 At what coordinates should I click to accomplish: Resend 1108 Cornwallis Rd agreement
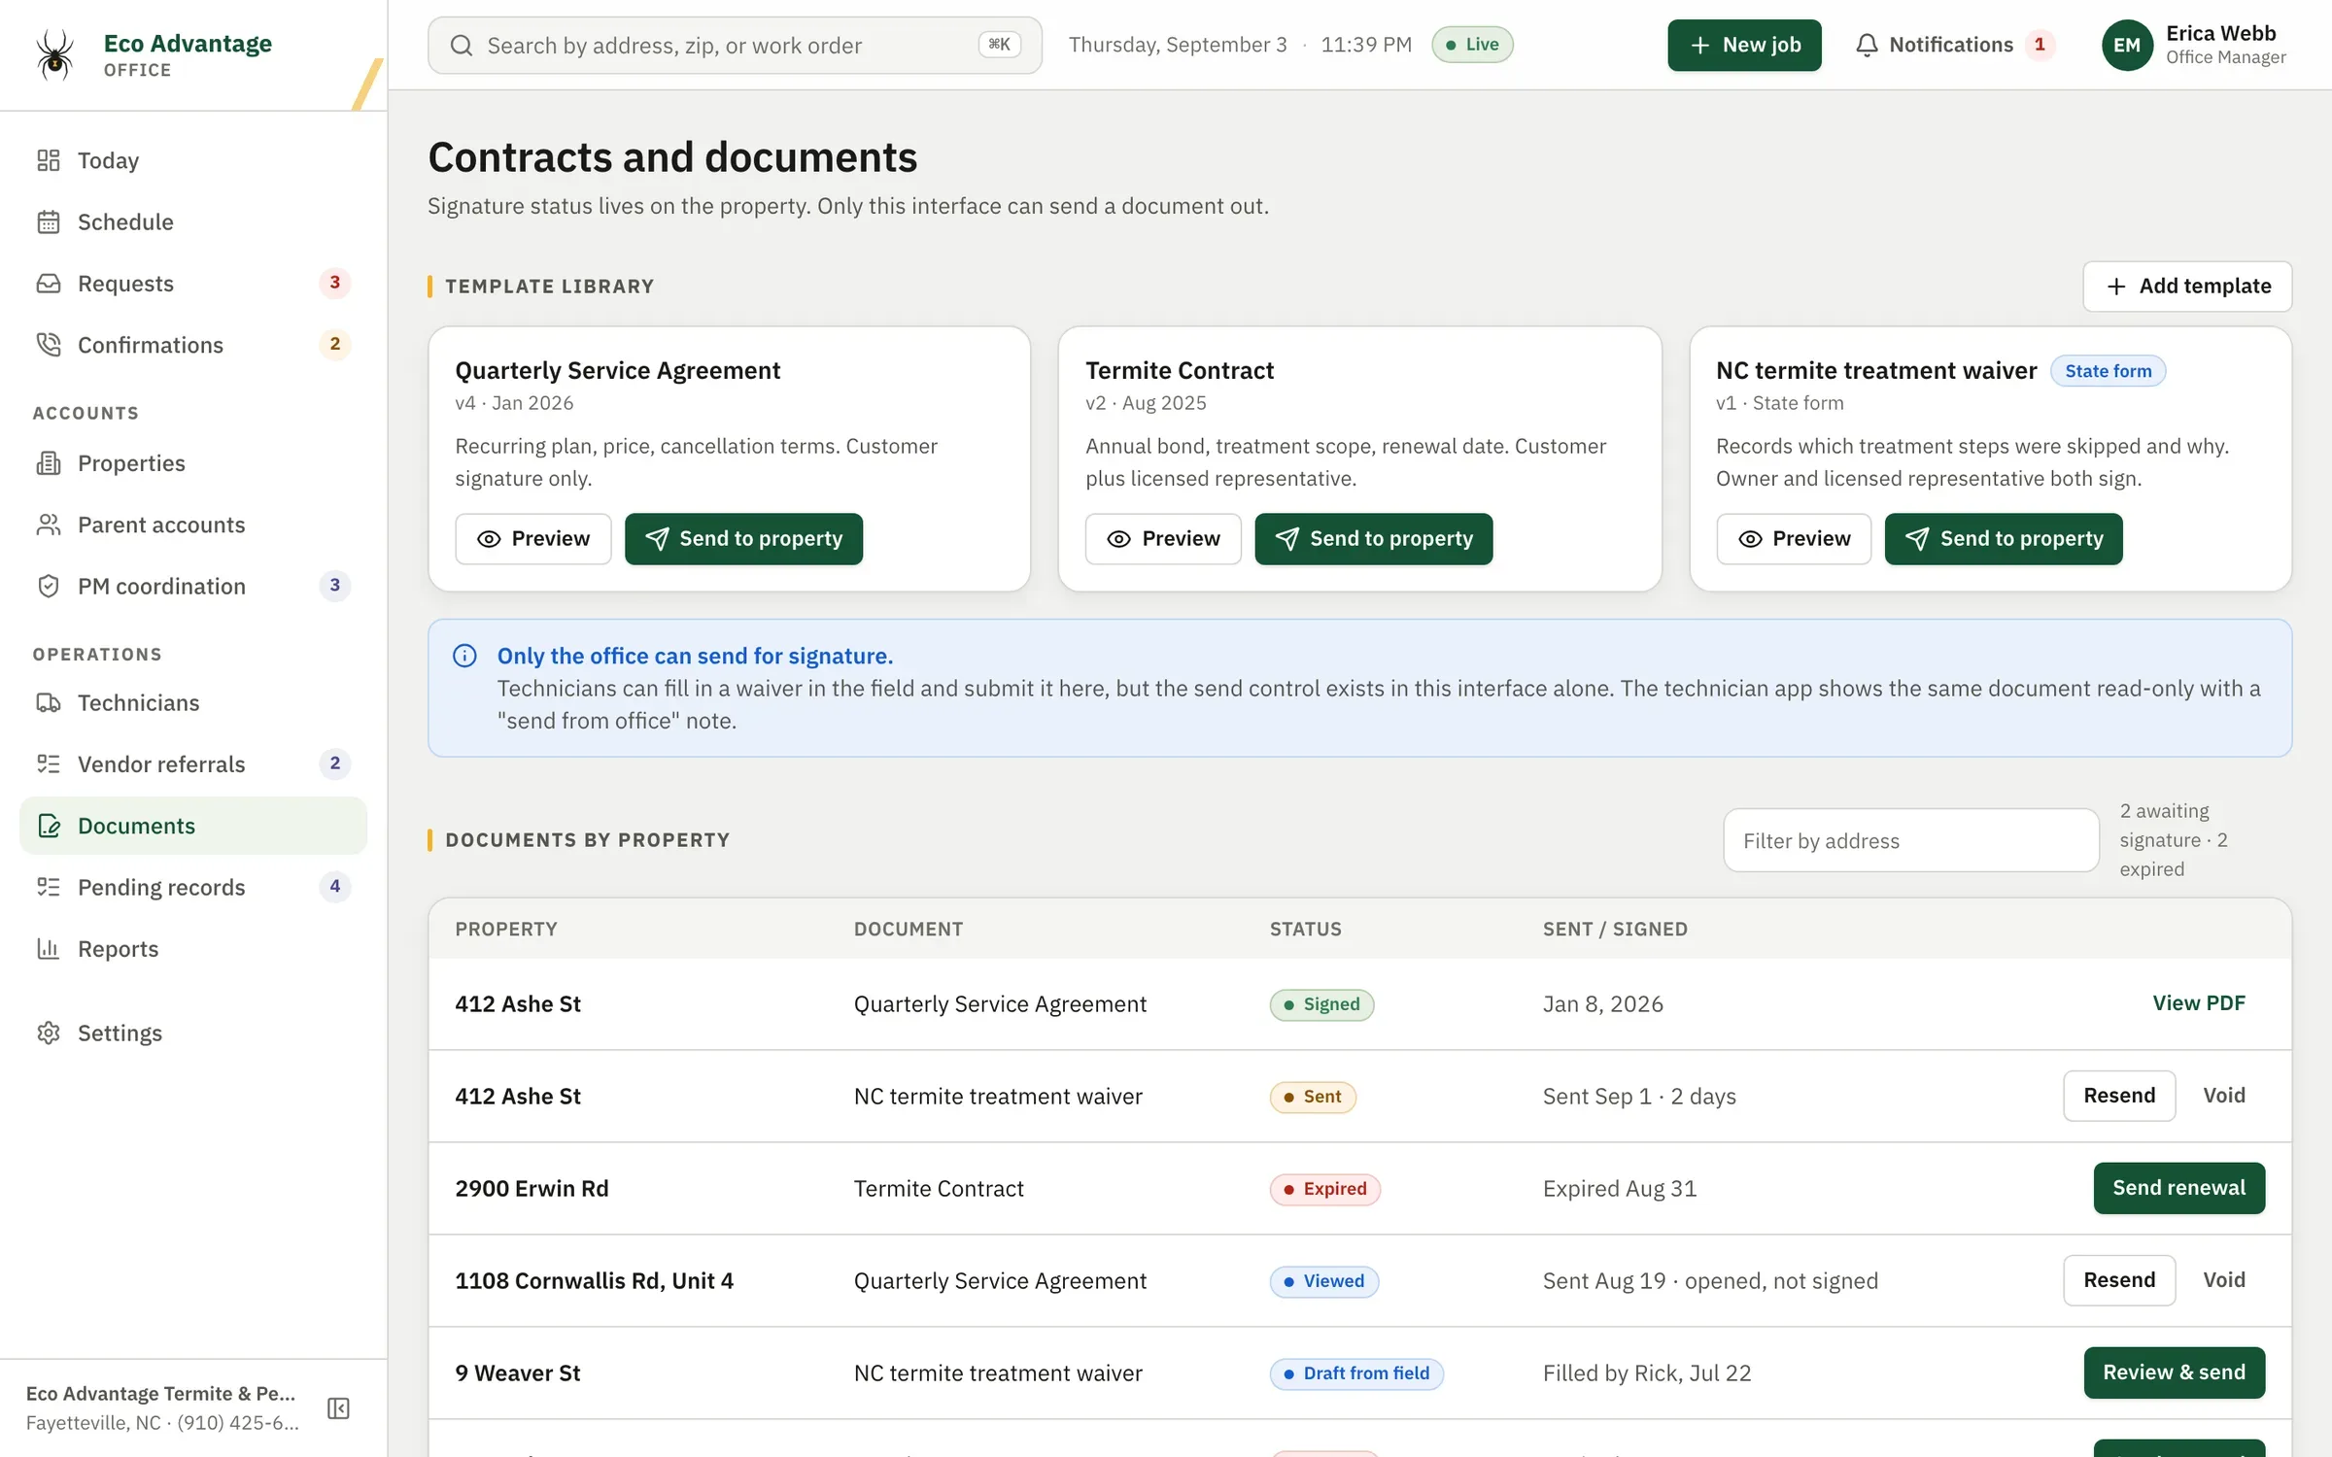click(2119, 1280)
